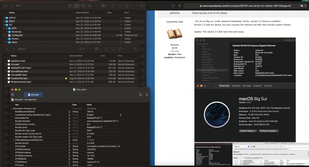Collapse the OC folder
This screenshot has height=167, width=309.
[4, 25]
